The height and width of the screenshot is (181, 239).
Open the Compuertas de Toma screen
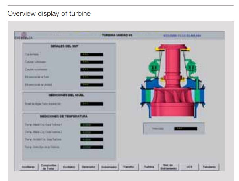tap(49, 167)
